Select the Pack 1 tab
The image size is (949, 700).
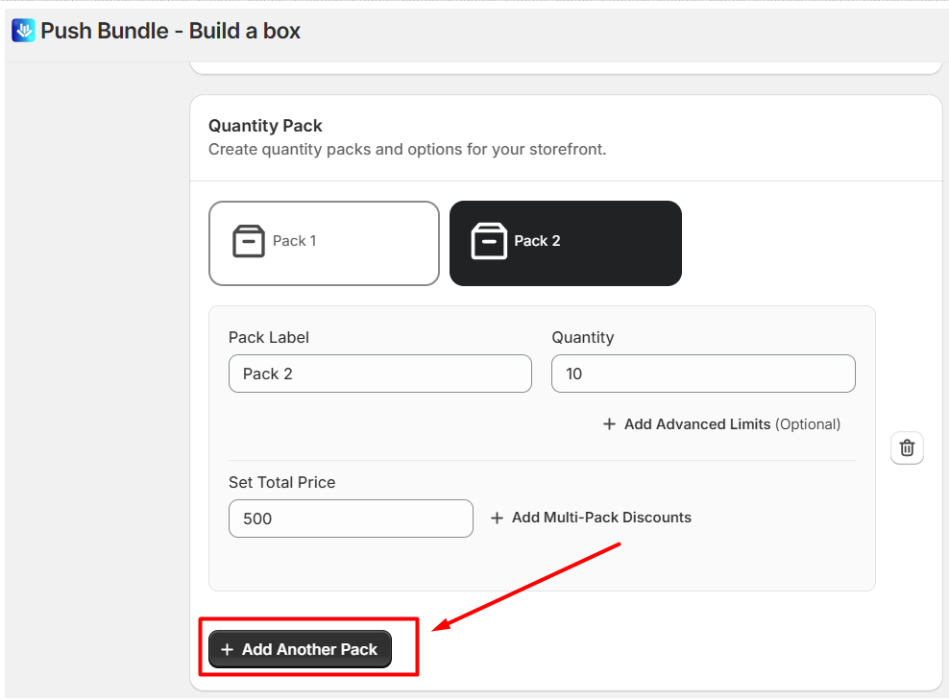324,243
